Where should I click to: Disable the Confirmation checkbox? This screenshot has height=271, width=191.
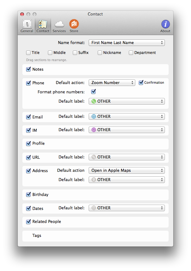(x=141, y=82)
